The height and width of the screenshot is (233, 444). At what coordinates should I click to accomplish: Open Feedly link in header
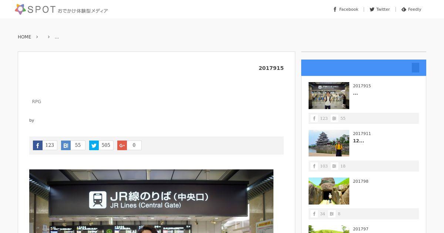point(411,9)
